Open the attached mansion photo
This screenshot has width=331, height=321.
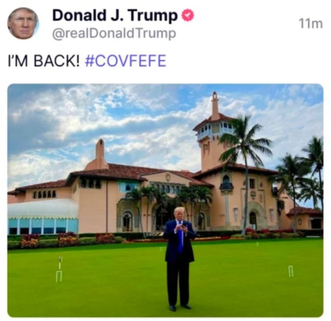(x=165, y=200)
